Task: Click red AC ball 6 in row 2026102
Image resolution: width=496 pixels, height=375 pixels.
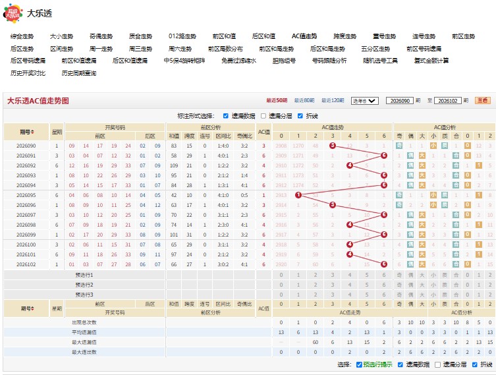Action: (x=384, y=264)
